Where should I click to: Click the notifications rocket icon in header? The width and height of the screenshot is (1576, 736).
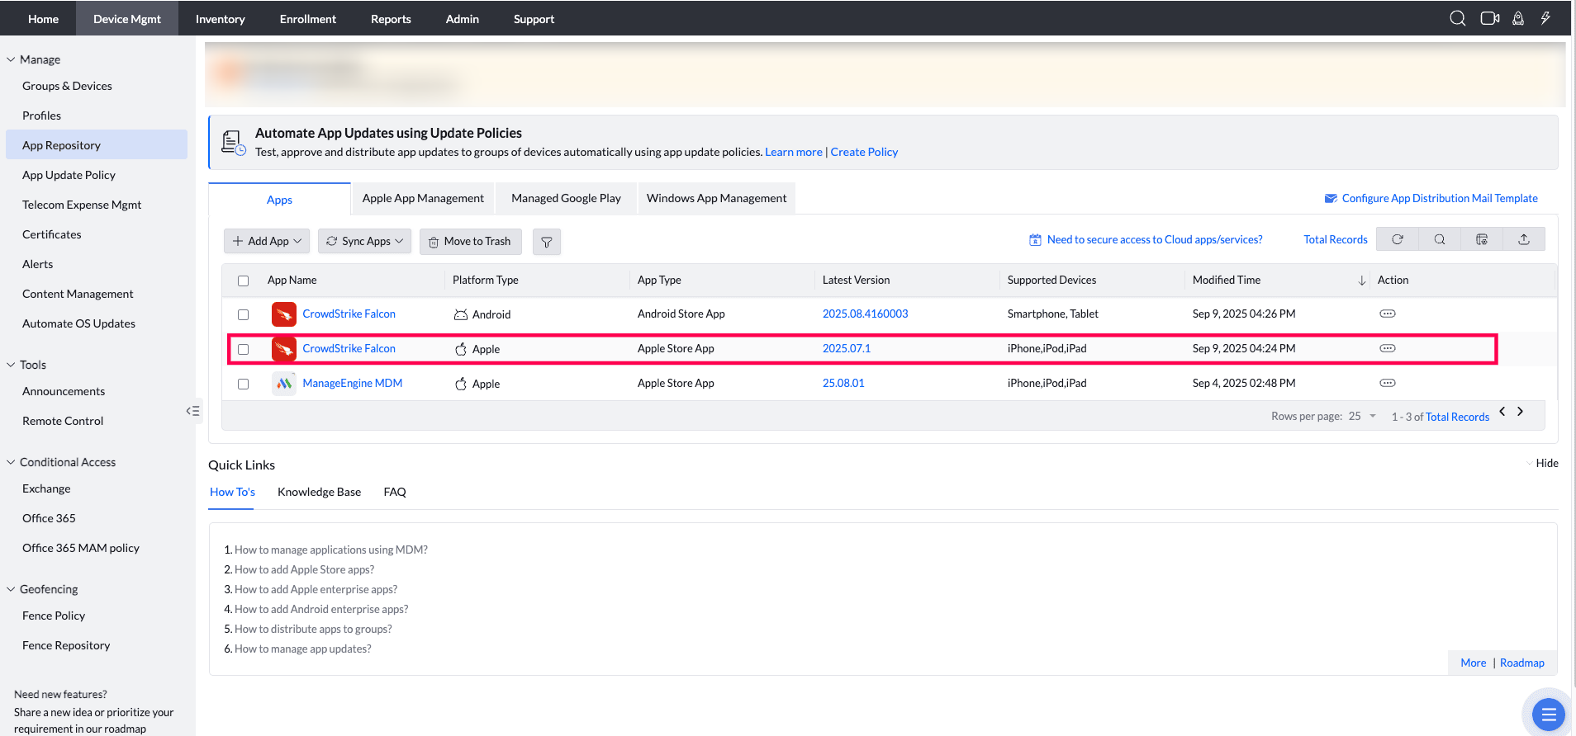[x=1518, y=18]
